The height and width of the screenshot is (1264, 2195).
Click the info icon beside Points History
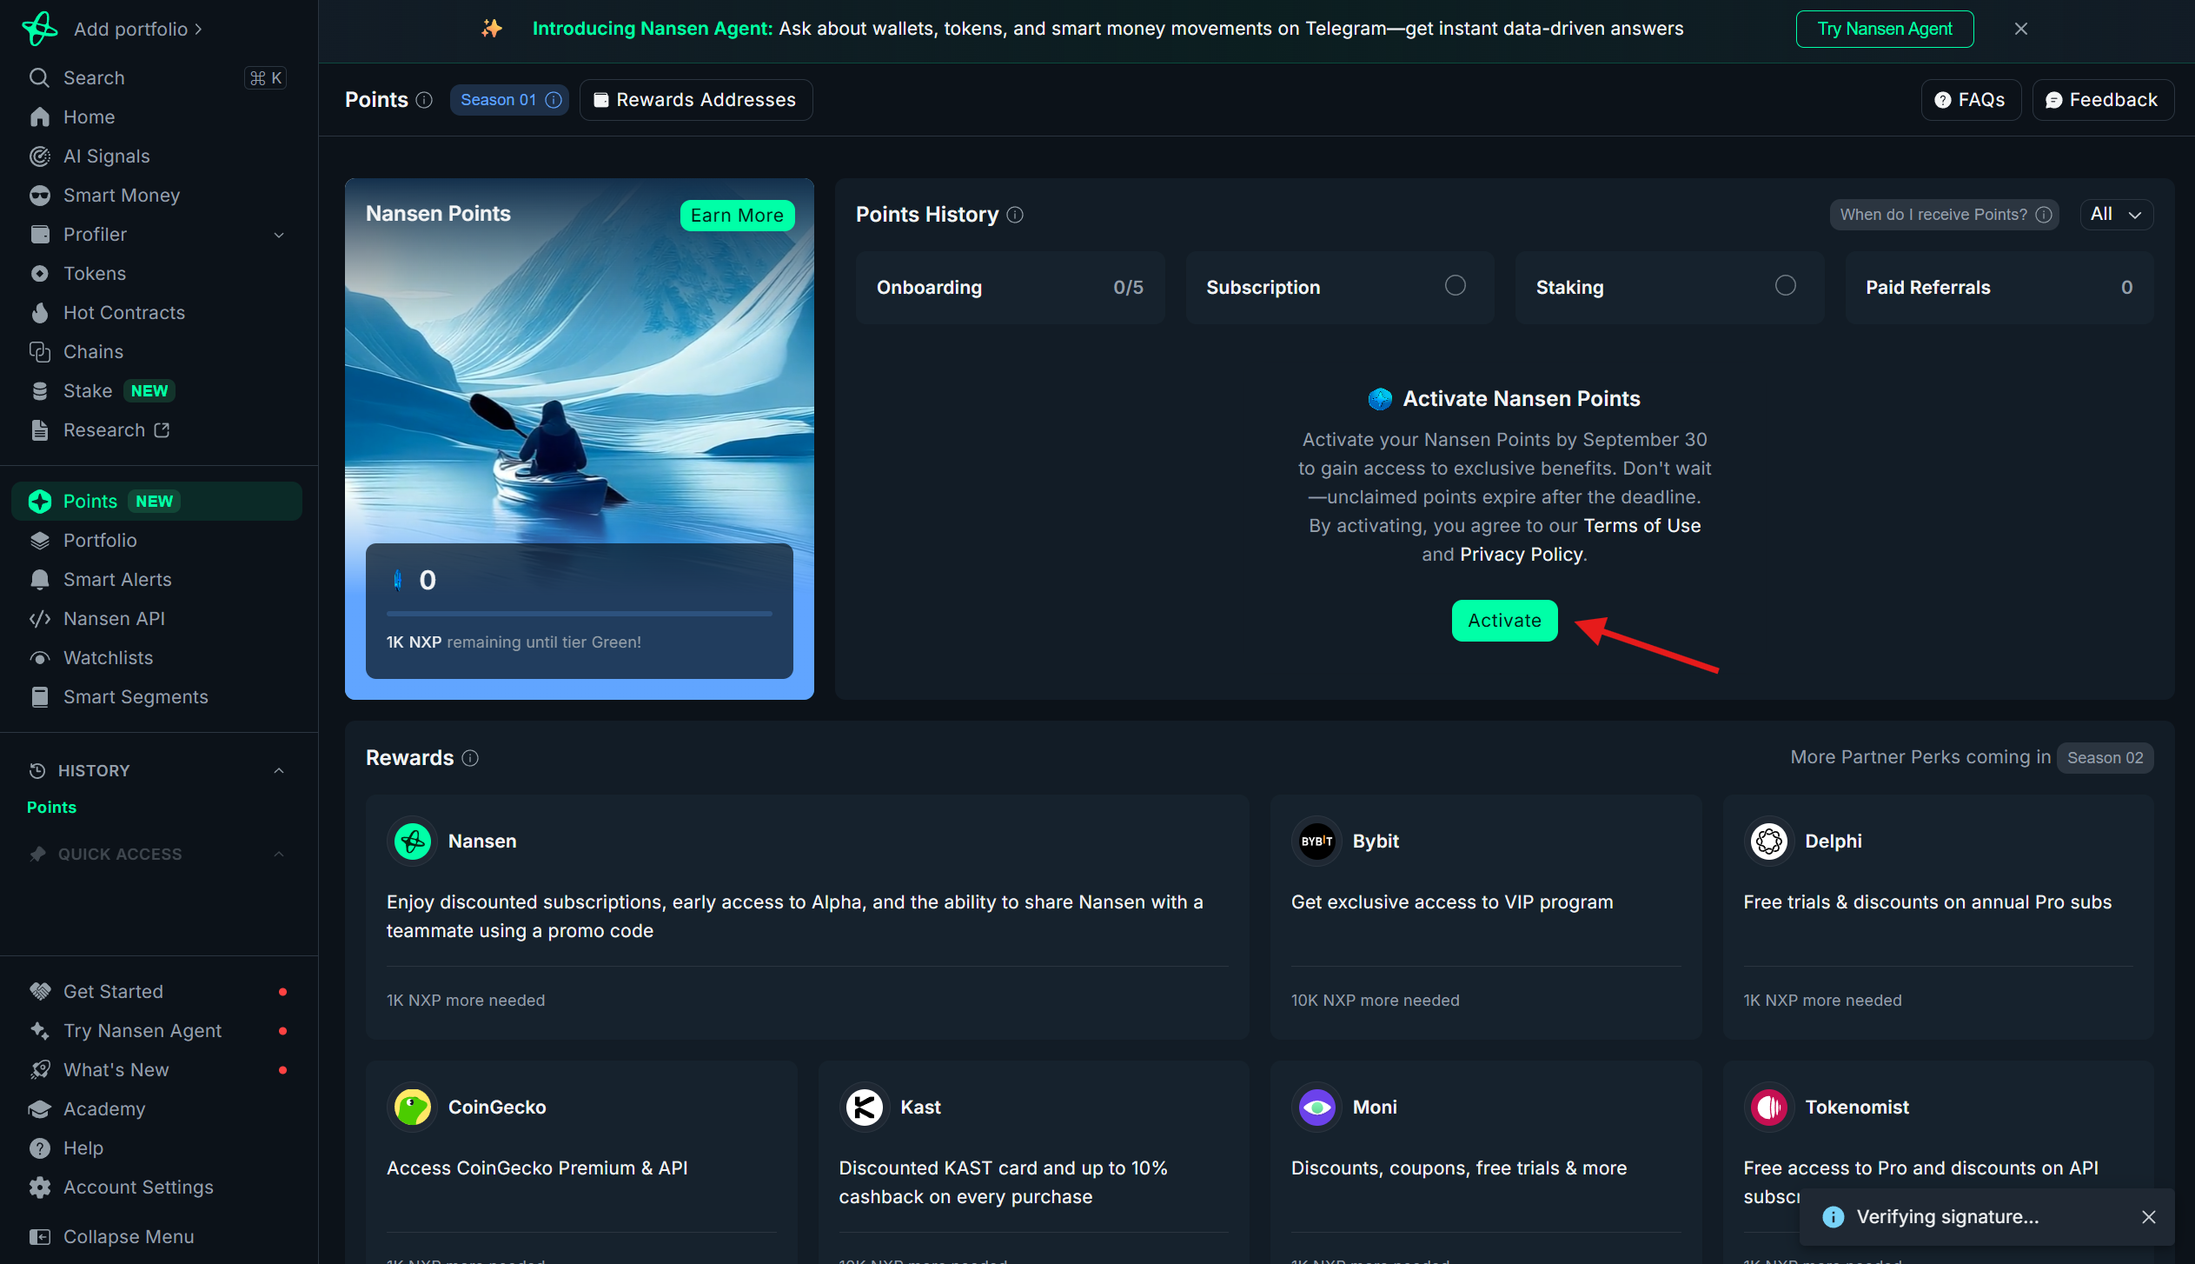coord(1015,214)
